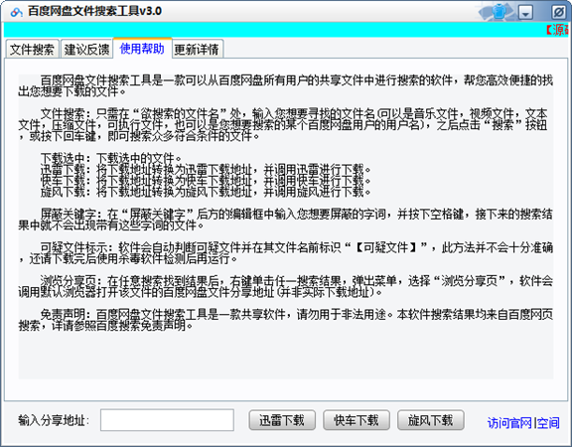Open the 建议反馈 tab
Screen dimensions: 572x447
[86, 49]
